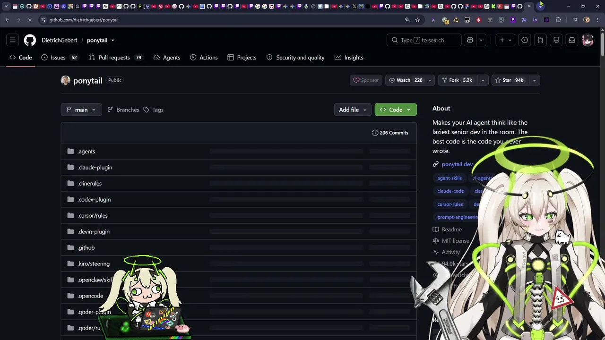The width and height of the screenshot is (605, 340).
Task: Click the agent-skills topic tag
Action: (x=449, y=178)
